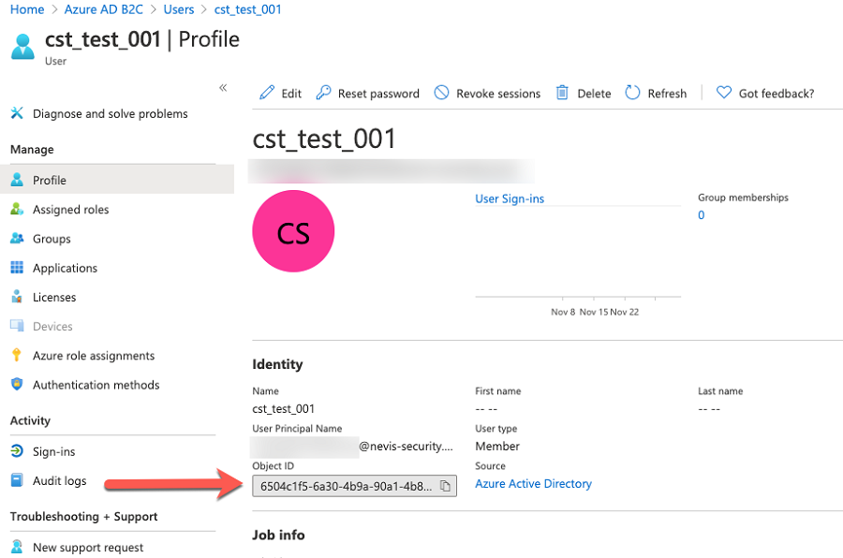The height and width of the screenshot is (558, 843).
Task: Click the pink CS profile avatar
Action: point(293,231)
